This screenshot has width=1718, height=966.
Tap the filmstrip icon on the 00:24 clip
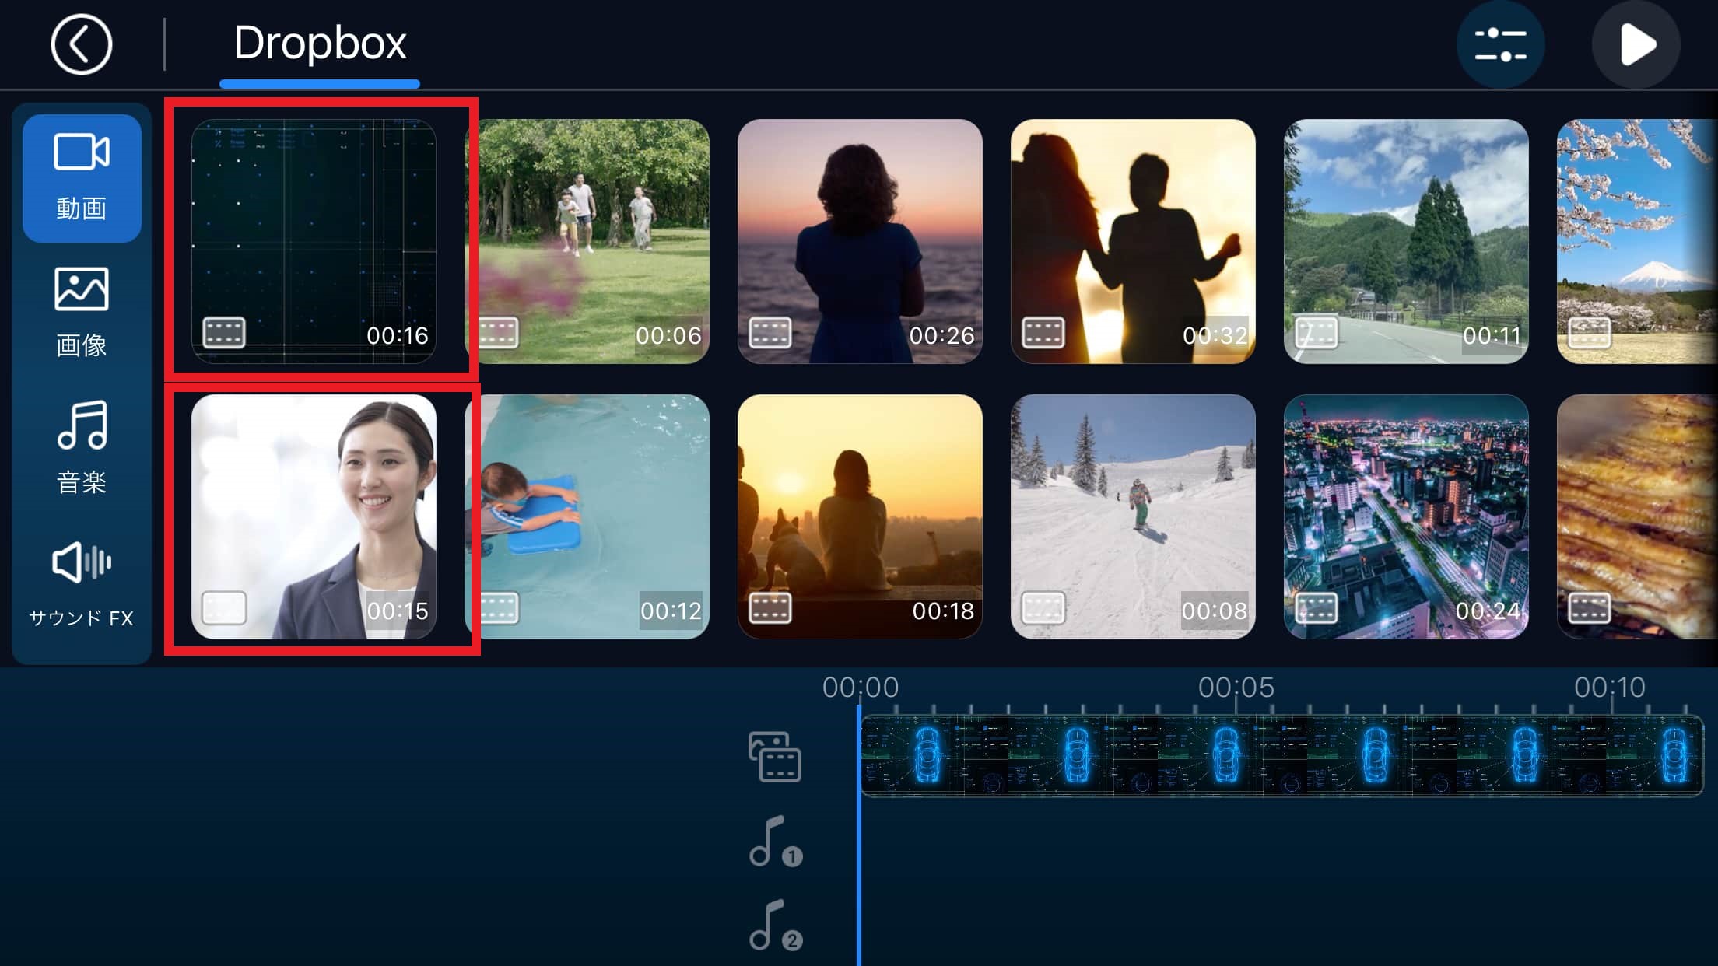[x=1317, y=608]
